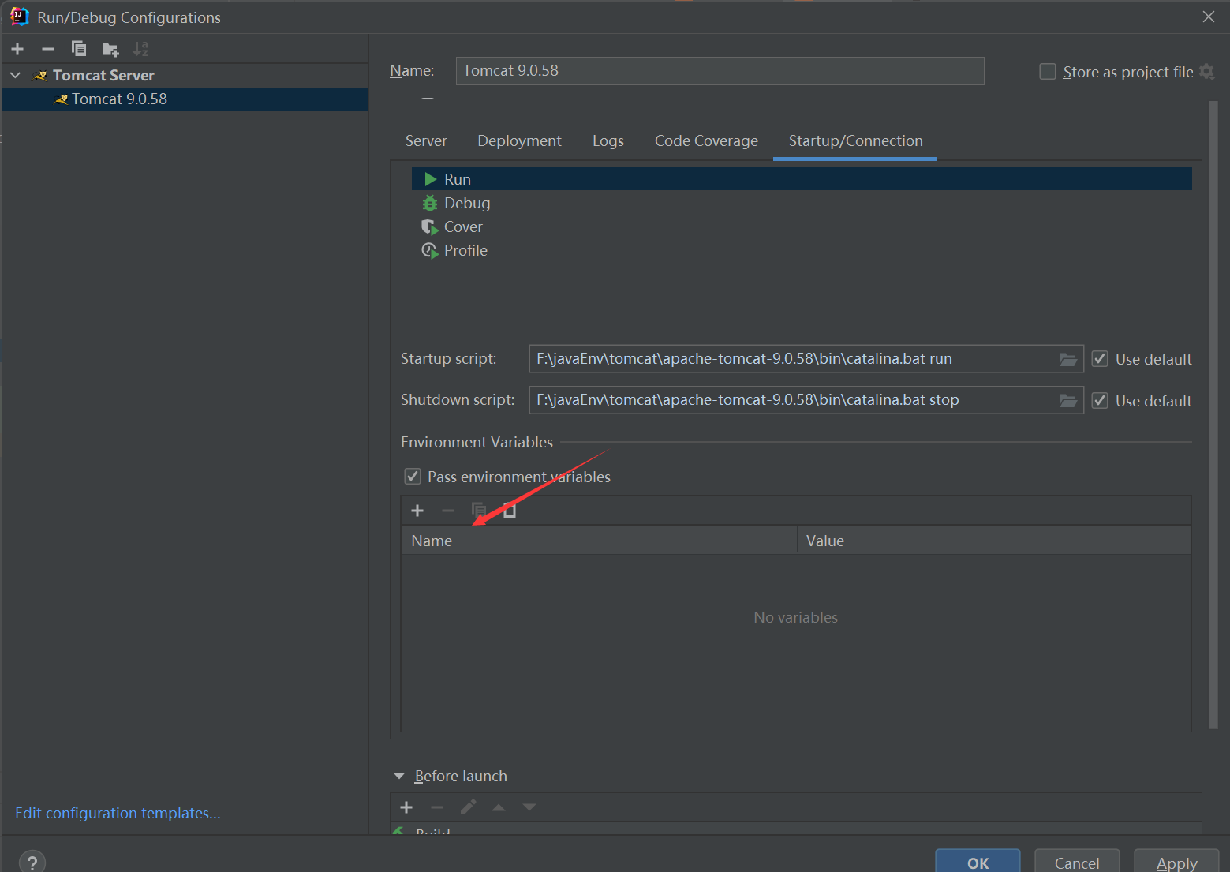Select Tomcat 9.0.58 configuration in tree
Screen dimensions: 1230x872
pos(185,99)
